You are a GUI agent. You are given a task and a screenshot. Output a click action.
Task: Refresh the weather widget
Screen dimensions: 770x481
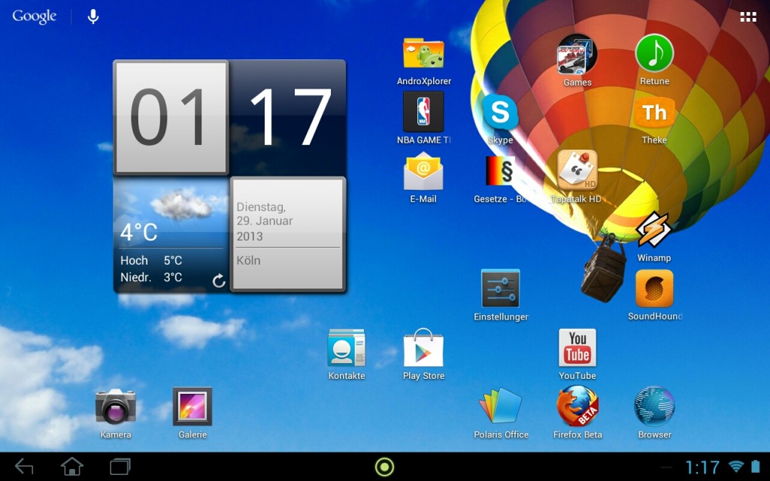point(219,281)
